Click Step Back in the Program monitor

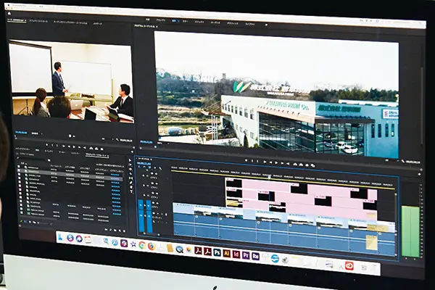[x=270, y=162]
